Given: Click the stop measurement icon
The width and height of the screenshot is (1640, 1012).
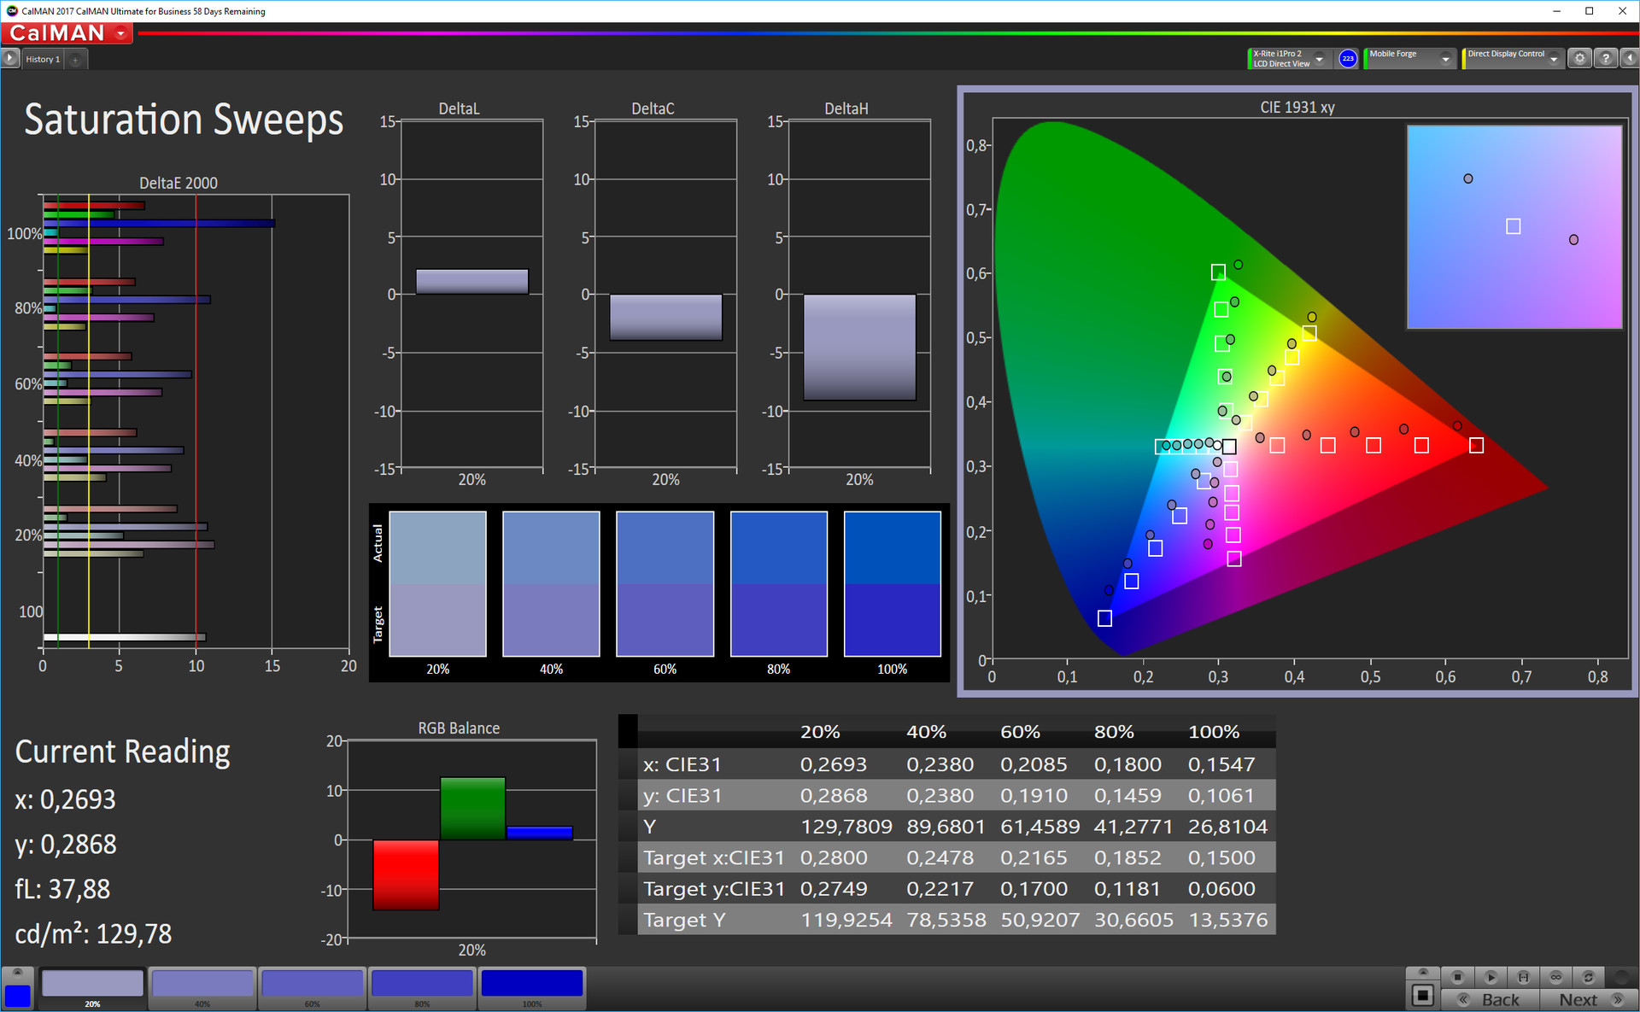Looking at the screenshot, I should pos(1457,977).
